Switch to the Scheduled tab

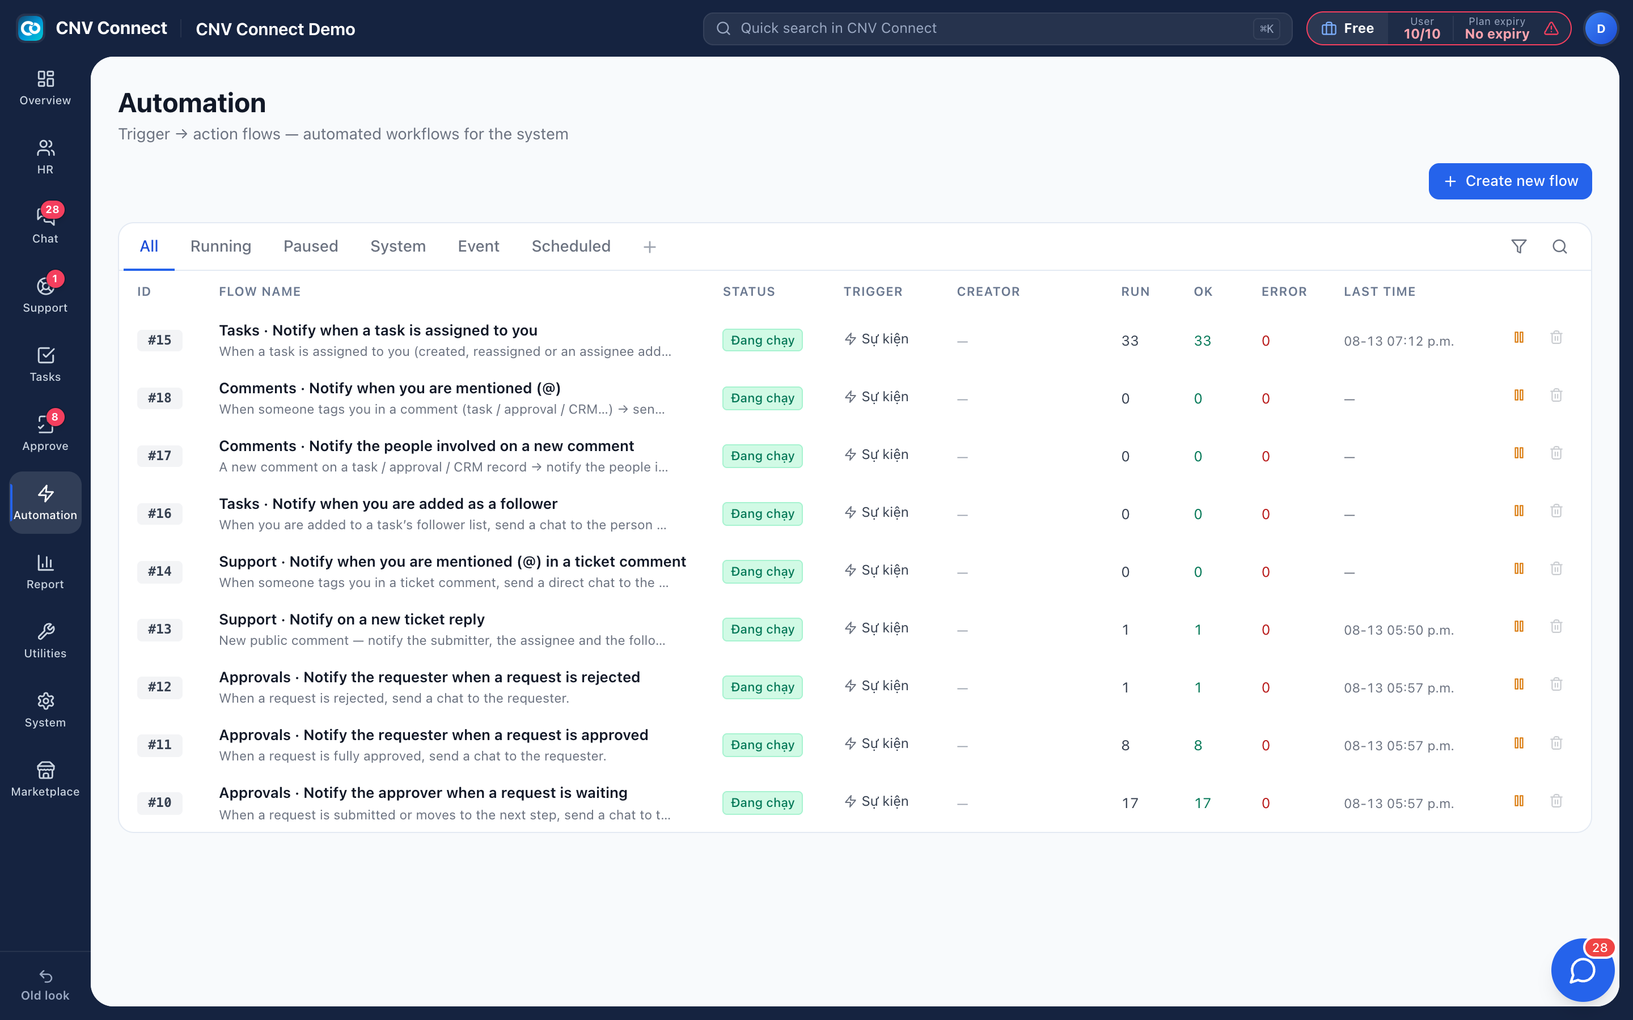point(571,246)
